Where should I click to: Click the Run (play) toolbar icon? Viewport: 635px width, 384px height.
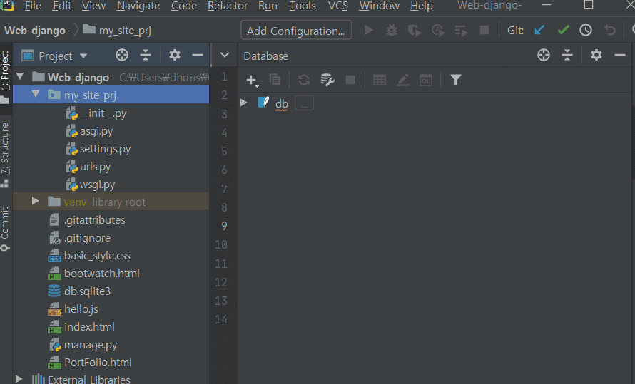369,31
